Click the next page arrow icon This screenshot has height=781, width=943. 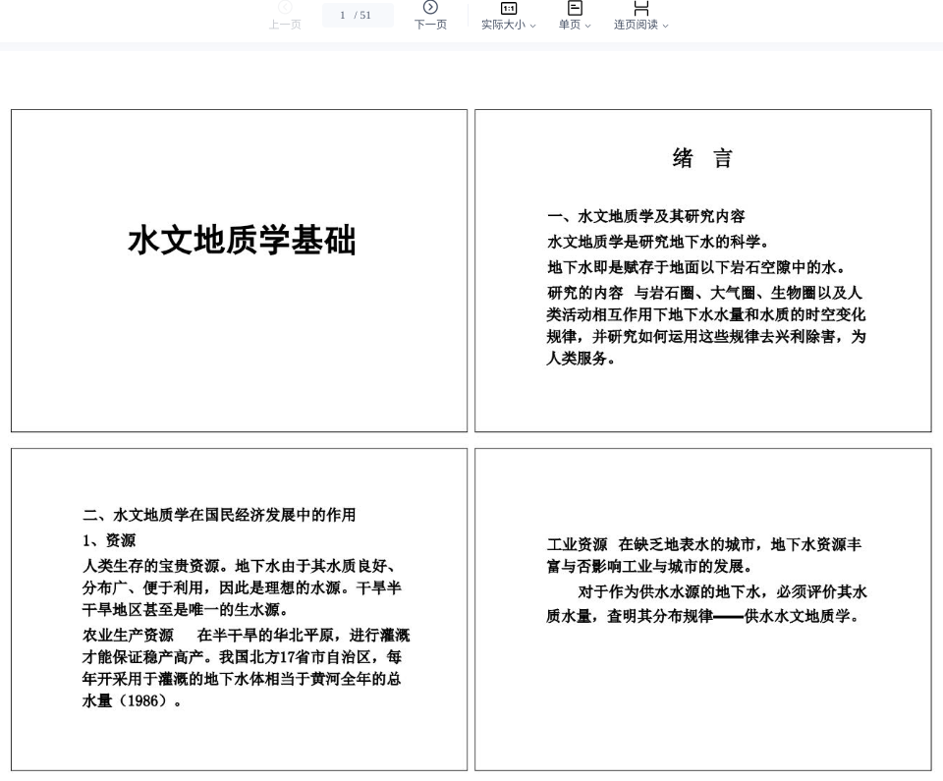(430, 8)
